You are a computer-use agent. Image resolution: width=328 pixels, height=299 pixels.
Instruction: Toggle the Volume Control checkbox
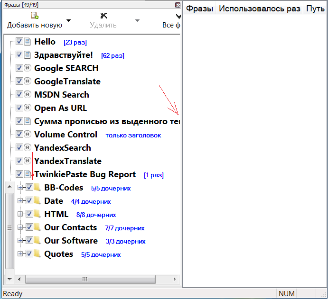[x=19, y=134]
